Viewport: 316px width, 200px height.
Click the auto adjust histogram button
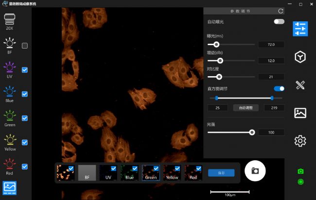pos(245,108)
